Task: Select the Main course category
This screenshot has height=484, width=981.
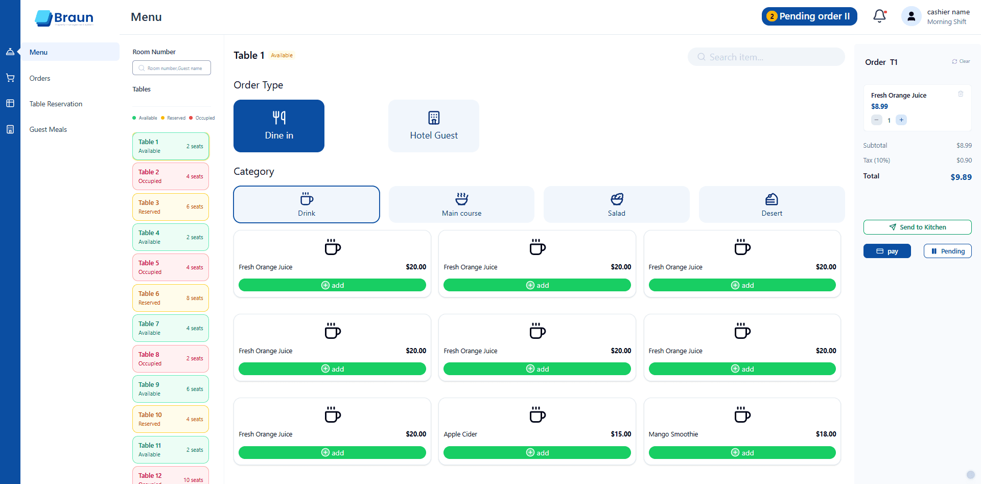Action: click(461, 204)
